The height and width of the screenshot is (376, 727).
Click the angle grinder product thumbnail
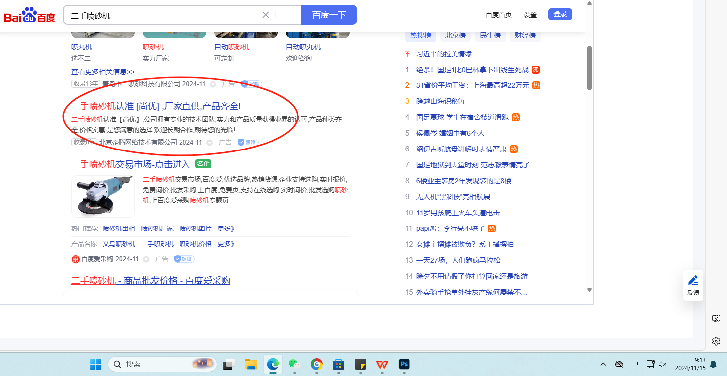103,196
